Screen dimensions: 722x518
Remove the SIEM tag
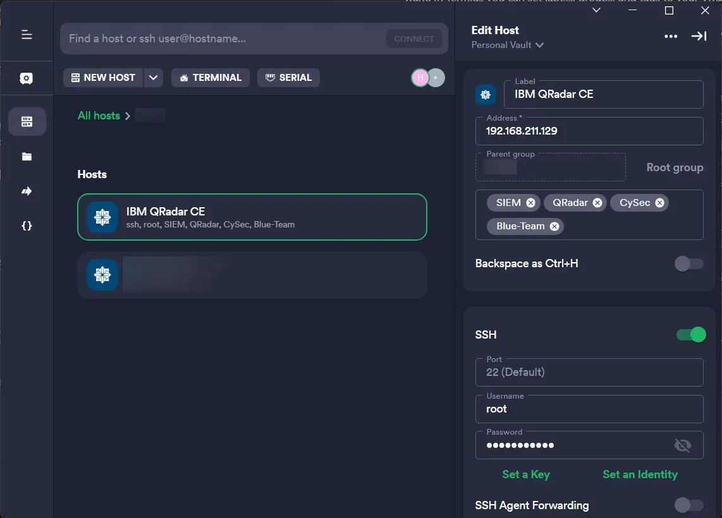point(530,203)
